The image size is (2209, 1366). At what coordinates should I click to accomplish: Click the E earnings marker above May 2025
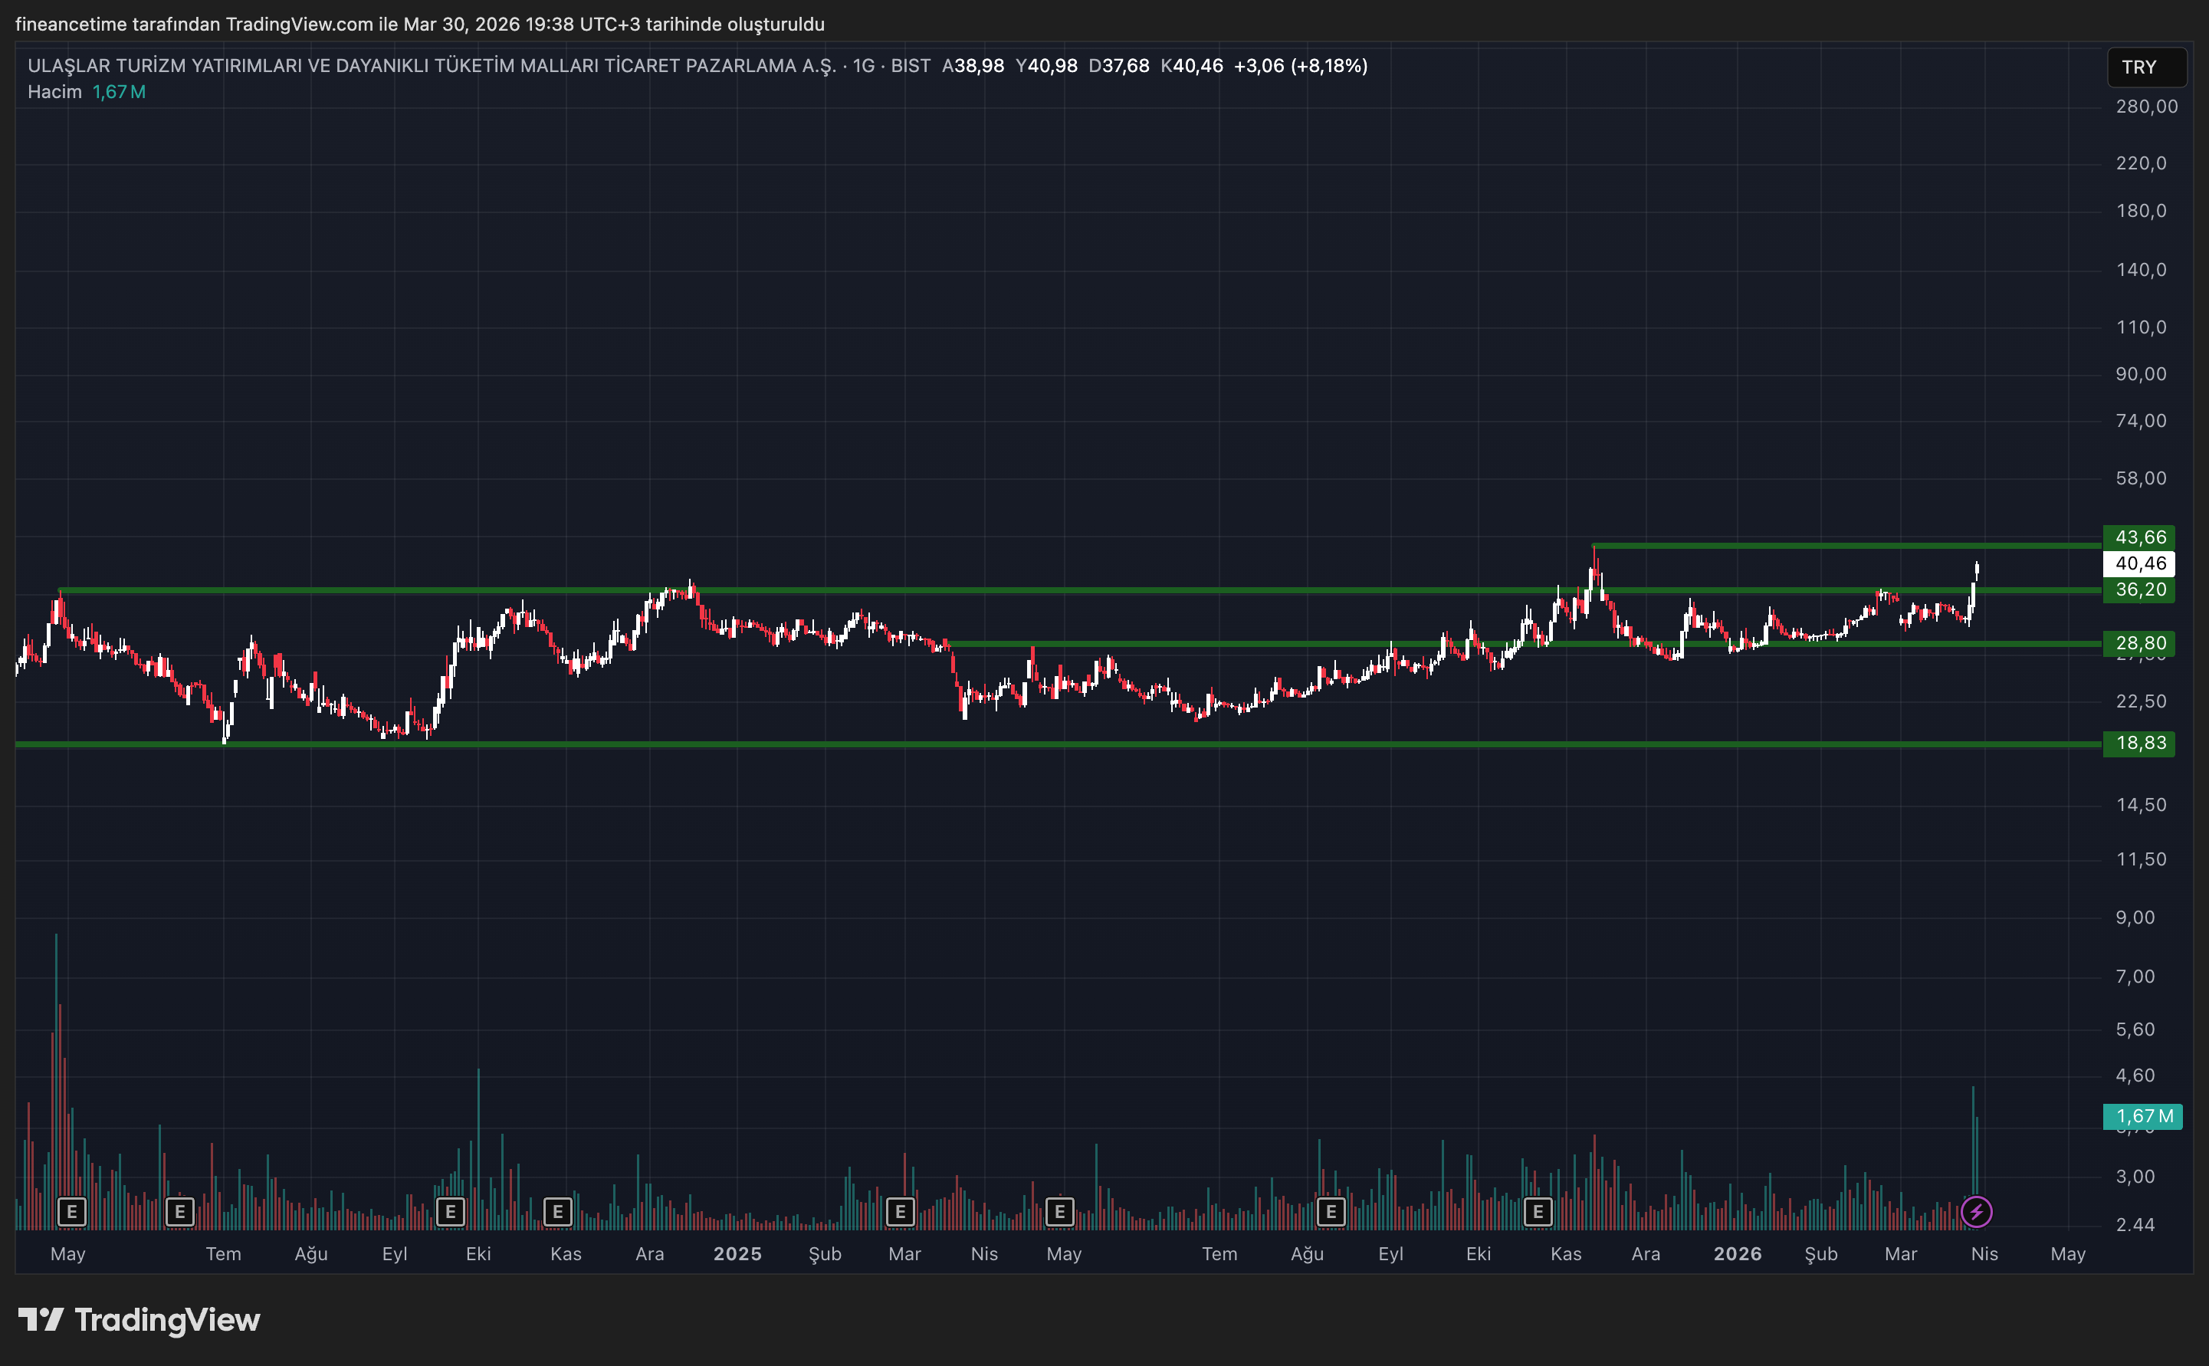click(1059, 1211)
